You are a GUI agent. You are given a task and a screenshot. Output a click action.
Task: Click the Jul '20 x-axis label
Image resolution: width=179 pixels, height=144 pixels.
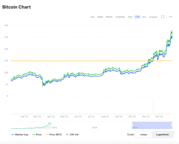pos(91,116)
